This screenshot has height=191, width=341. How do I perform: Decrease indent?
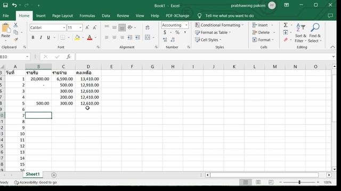[x=130, y=38]
